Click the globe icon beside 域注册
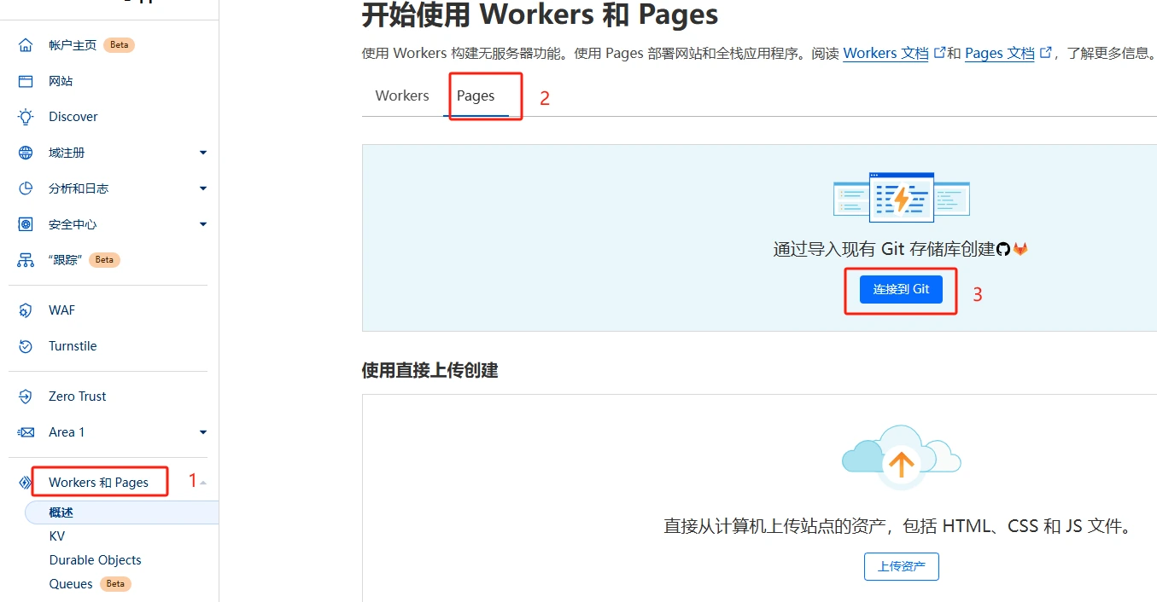The image size is (1157, 602). pos(26,153)
